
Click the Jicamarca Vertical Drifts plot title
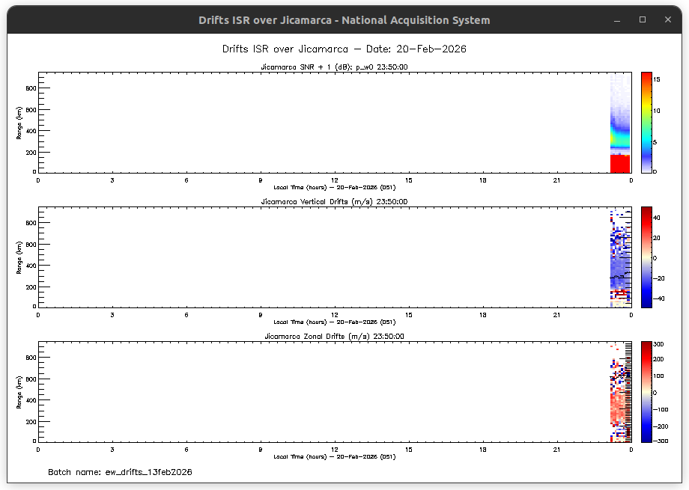tap(333, 202)
